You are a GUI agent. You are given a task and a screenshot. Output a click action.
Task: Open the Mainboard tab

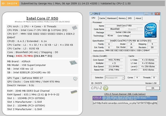click(112, 18)
